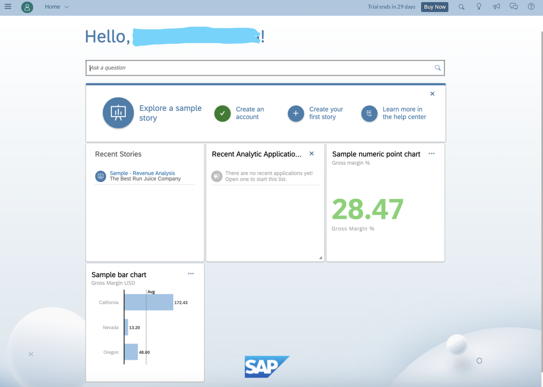Open Explore a sample story link

170,113
